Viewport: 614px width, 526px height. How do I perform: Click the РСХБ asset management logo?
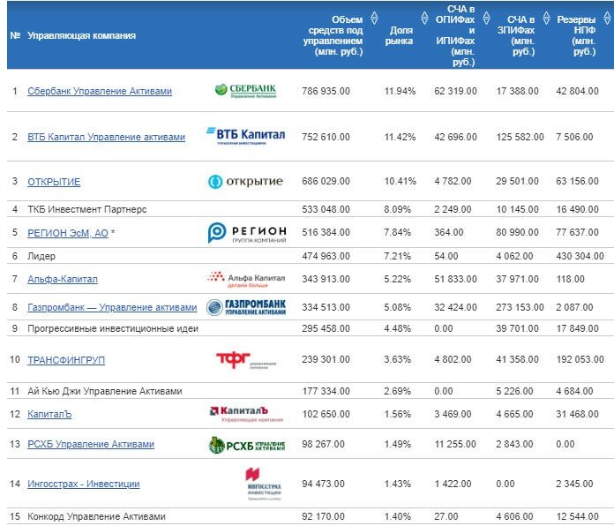pos(245,444)
